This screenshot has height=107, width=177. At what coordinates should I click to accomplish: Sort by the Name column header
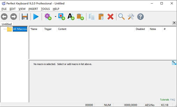click(36, 29)
